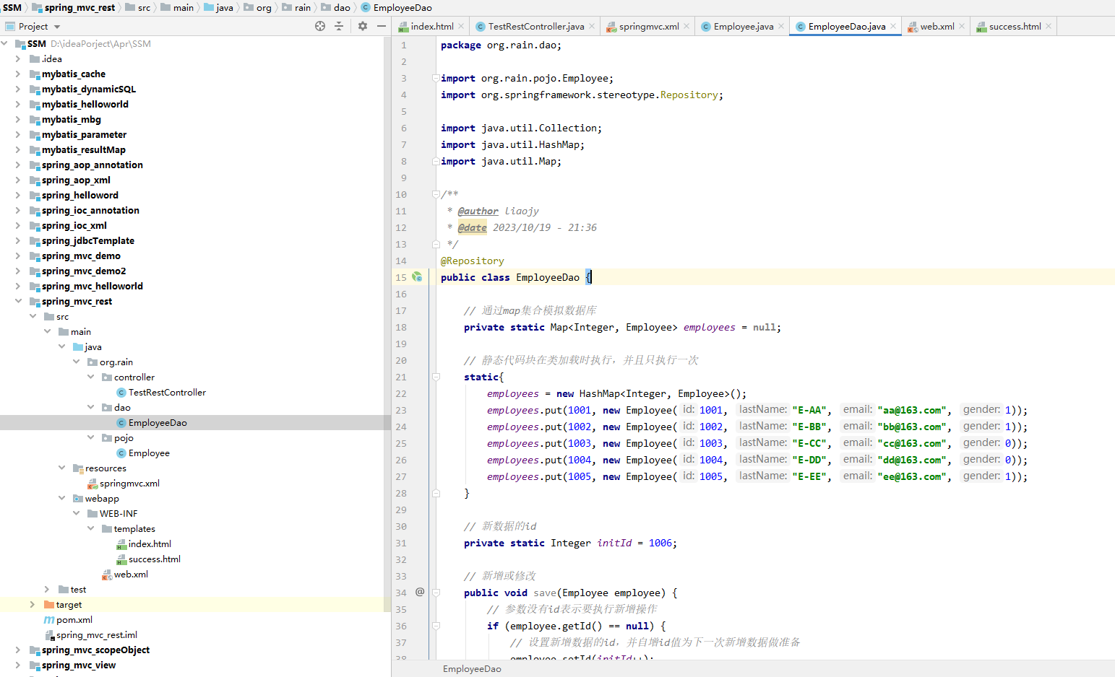Open the Project view dropdown
1115x677 pixels.
[x=57, y=27]
